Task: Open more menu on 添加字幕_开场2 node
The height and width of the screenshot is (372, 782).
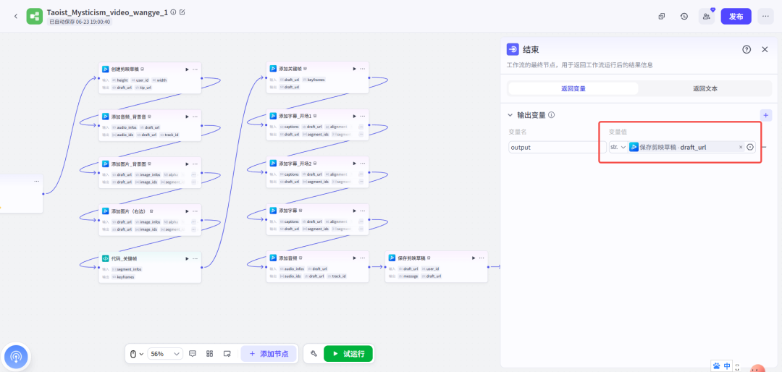Action: 363,163
